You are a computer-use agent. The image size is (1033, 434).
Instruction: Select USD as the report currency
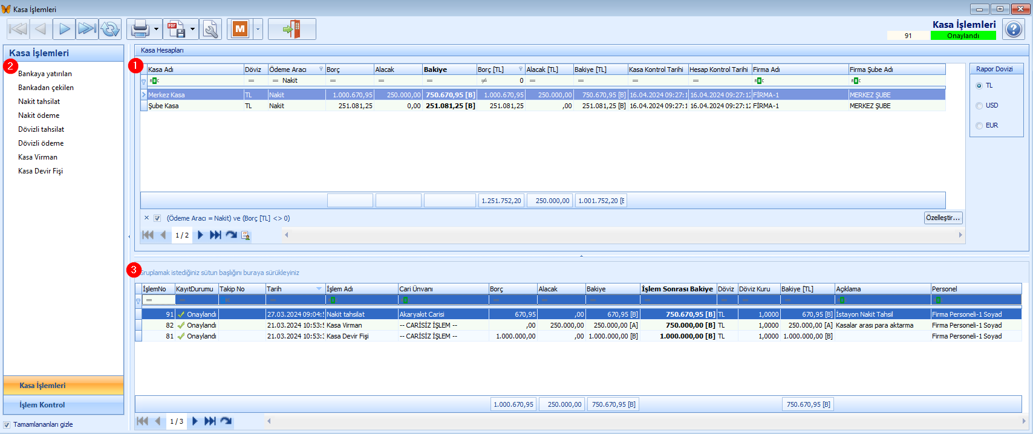pos(979,106)
